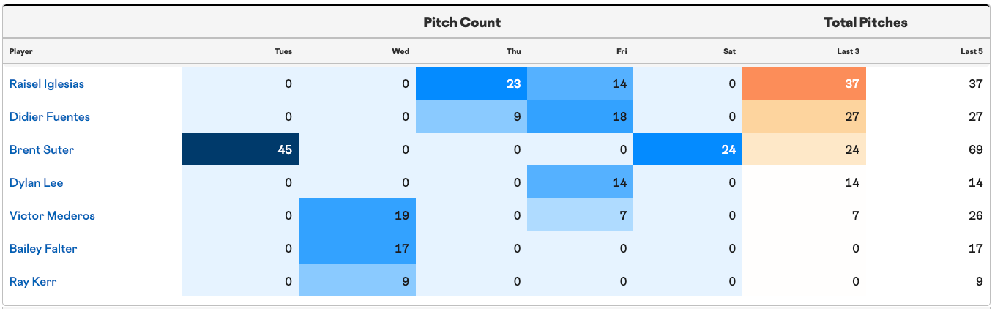Sort by Tues column header
The height and width of the screenshot is (309, 992).
[283, 51]
